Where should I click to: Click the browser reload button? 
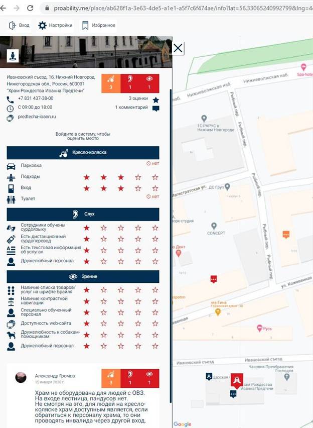click(x=30, y=8)
